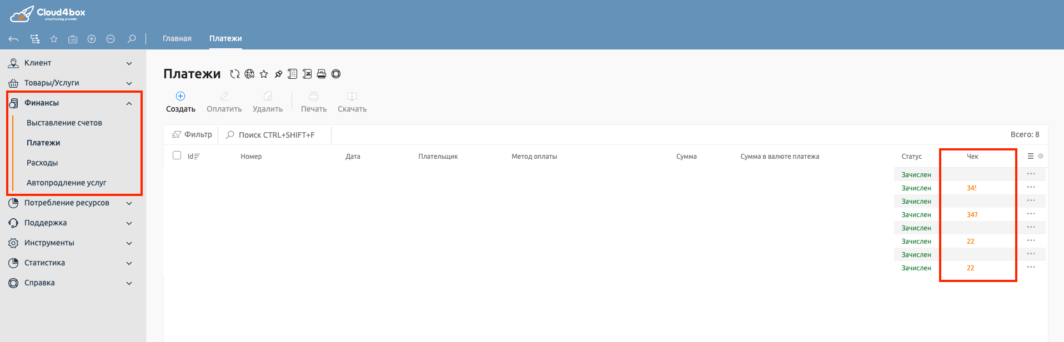Viewport: 1064px width, 342px height.
Task: Refresh the Платежи list with circular arrows icon
Action: [x=235, y=74]
